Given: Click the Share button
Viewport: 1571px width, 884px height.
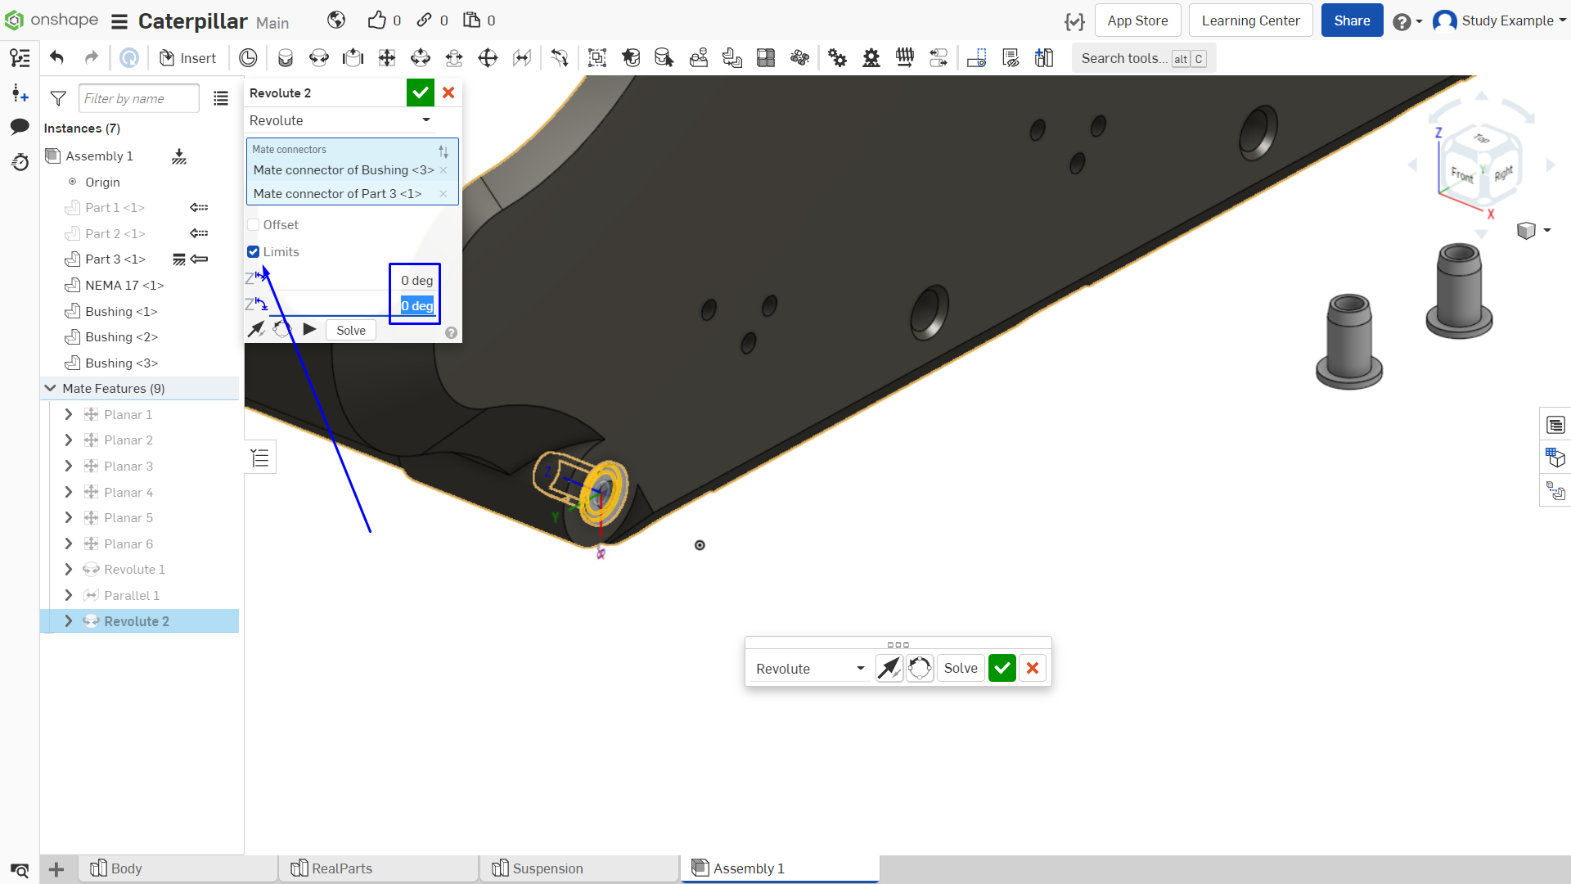Looking at the screenshot, I should click(1352, 20).
